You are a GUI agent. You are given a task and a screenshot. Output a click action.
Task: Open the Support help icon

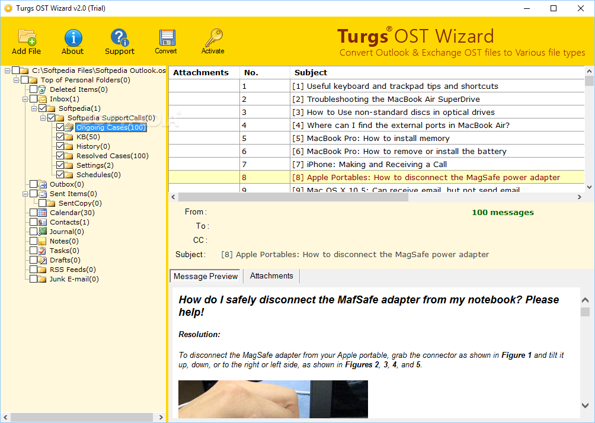(120, 37)
